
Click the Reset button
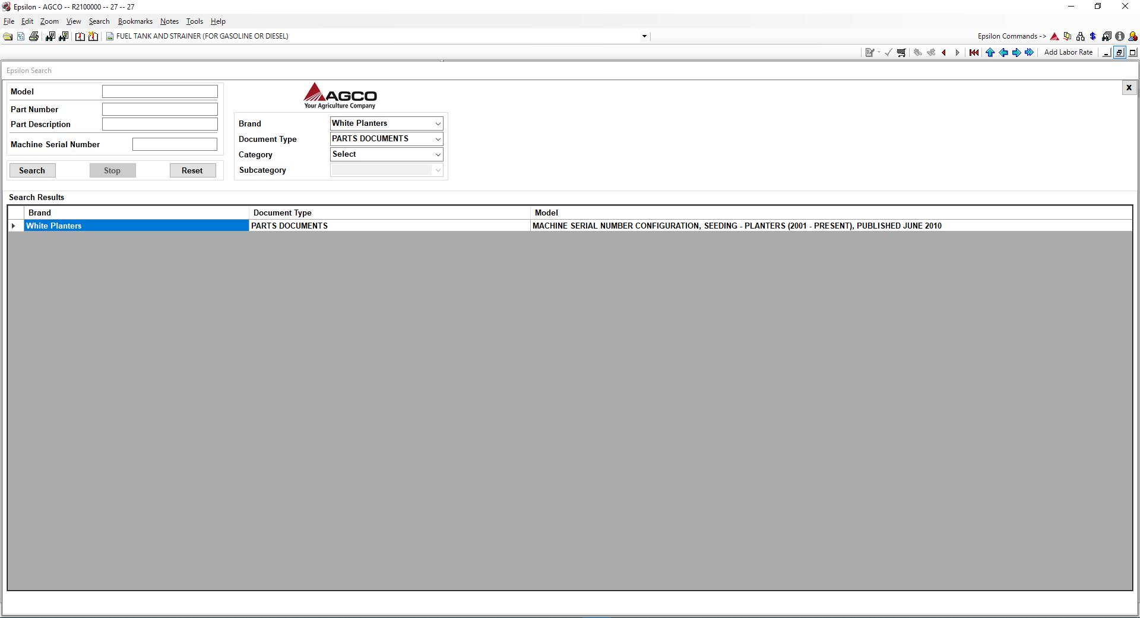[192, 170]
